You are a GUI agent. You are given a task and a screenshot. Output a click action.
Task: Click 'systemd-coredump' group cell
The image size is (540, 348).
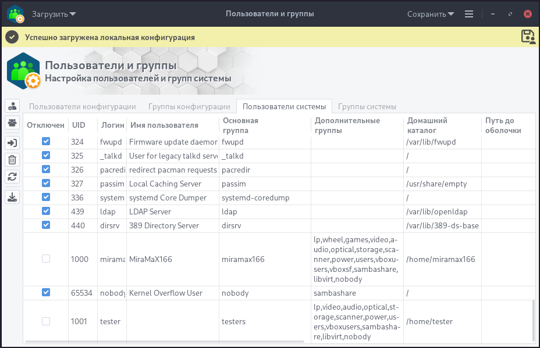click(x=265, y=198)
